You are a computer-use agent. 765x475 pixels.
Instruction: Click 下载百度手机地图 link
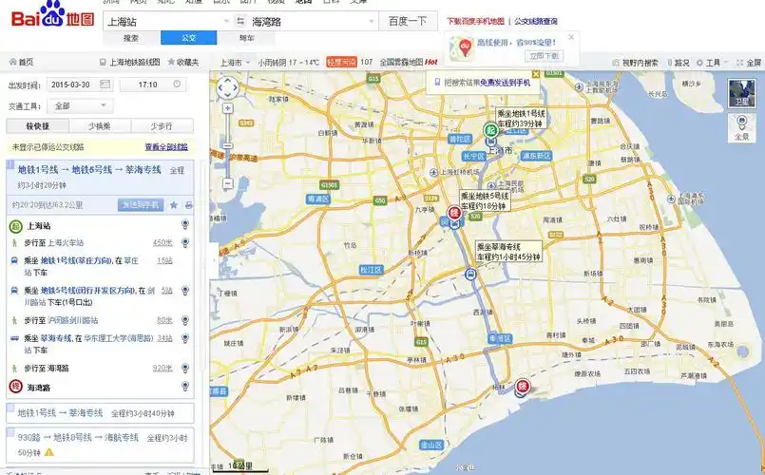coord(475,22)
